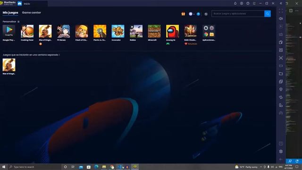Open keyboard controls in BlueStacks sidebar
Image resolution: width=302 pixels, height=170 pixels.
(x=281, y=34)
